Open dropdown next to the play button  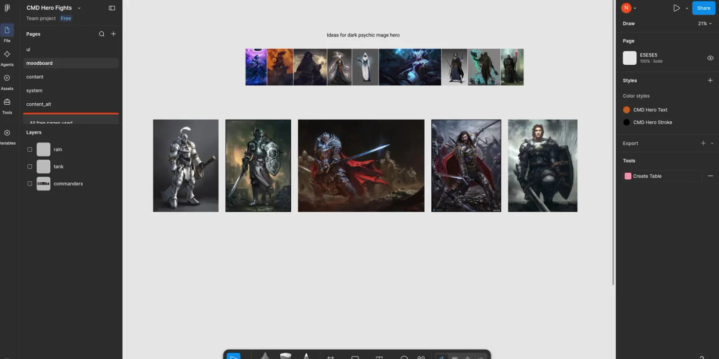tap(687, 8)
